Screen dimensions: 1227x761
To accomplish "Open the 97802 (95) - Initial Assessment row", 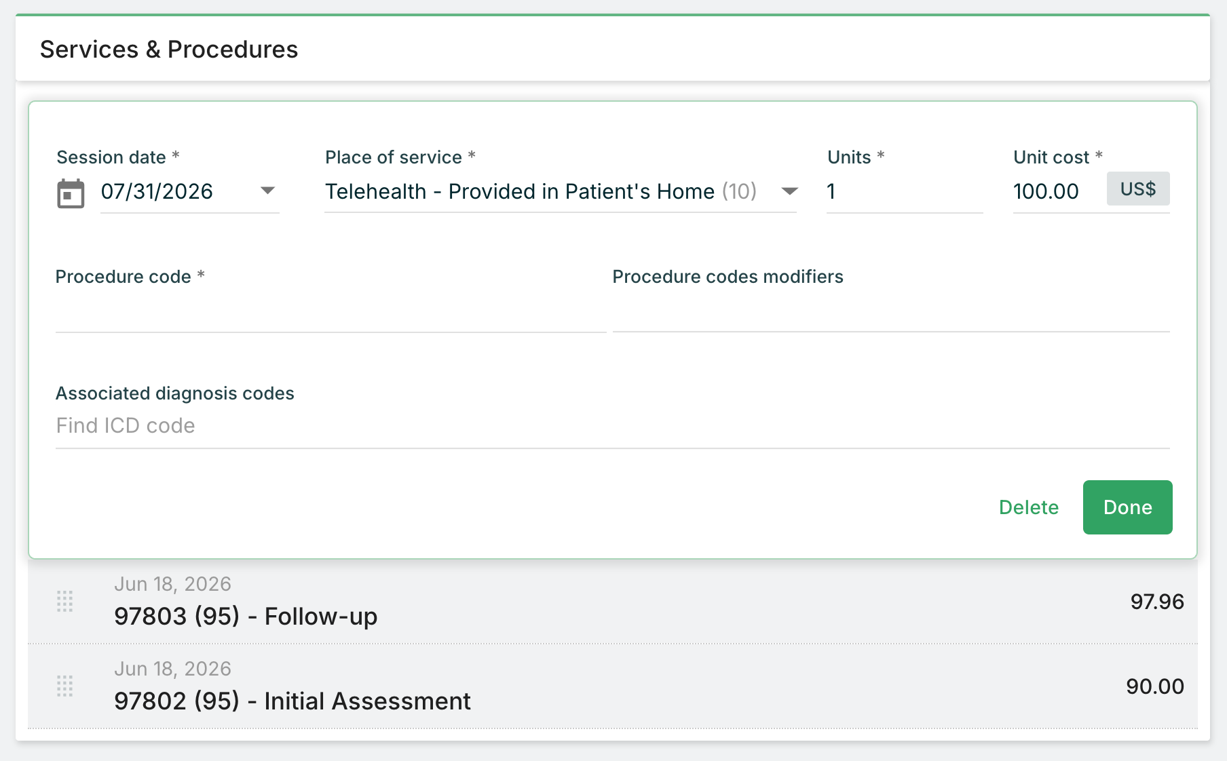I will point(613,686).
